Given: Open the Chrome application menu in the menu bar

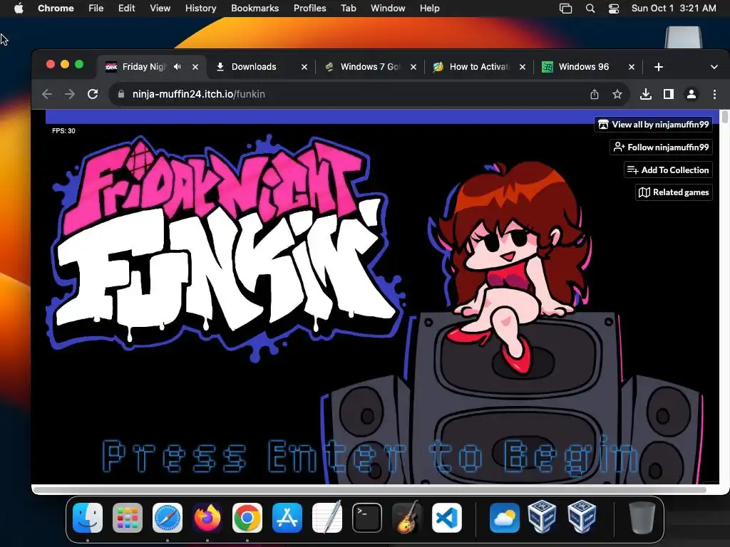Looking at the screenshot, I should pyautogui.click(x=56, y=9).
